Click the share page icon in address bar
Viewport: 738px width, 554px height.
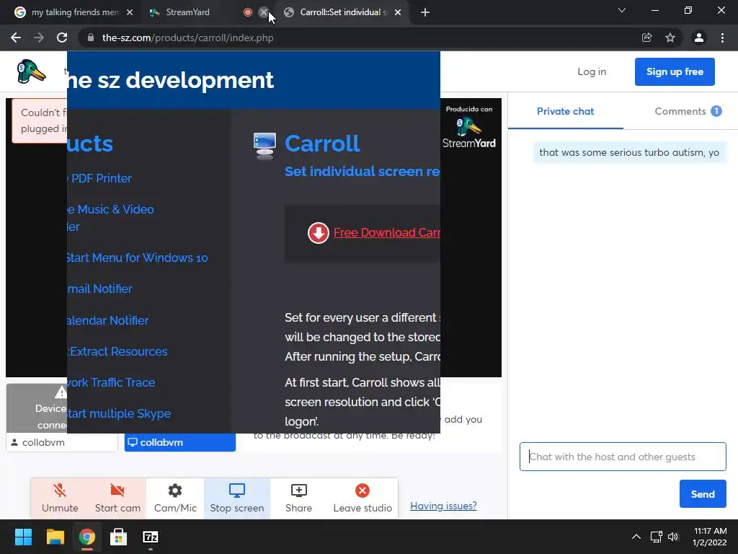coord(646,38)
